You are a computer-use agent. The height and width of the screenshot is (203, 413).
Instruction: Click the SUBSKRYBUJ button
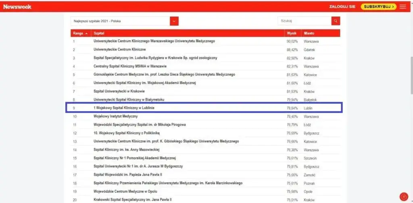pos(378,6)
